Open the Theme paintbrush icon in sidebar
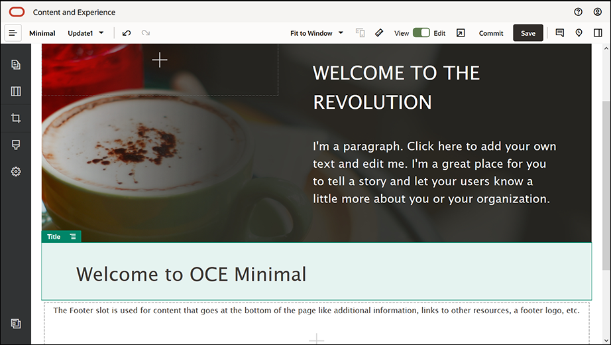This screenshot has height=345, width=611. click(x=16, y=145)
